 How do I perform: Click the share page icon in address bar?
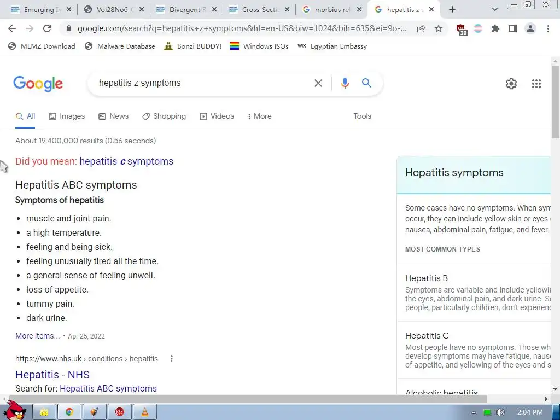tap(421, 28)
